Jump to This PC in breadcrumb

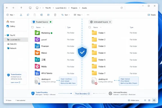pyautogui.click(x=48, y=8)
